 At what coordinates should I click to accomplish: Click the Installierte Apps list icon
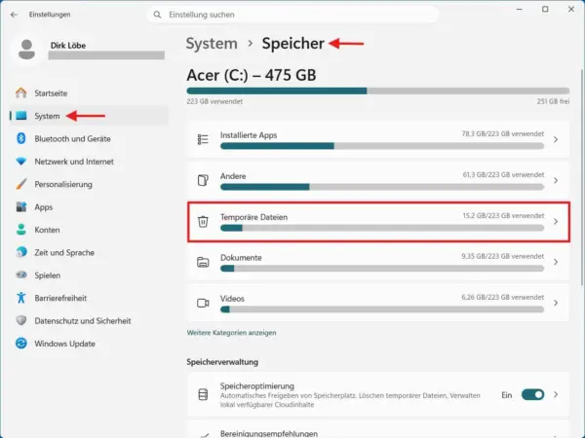tap(203, 139)
